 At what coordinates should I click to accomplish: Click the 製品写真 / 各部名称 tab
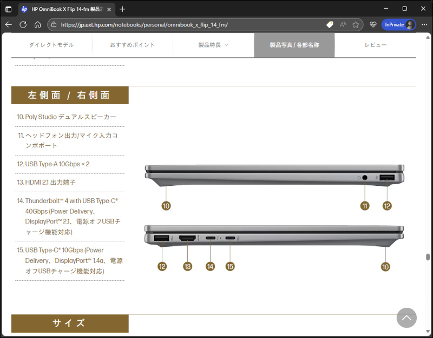(x=294, y=45)
